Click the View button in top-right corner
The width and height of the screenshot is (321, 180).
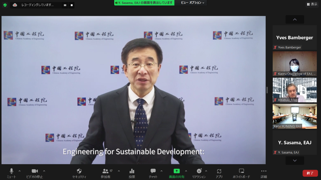click(x=312, y=4)
